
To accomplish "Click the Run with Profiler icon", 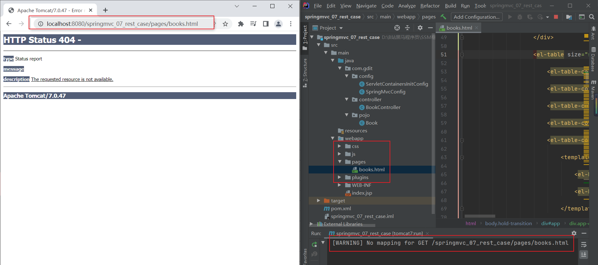I will coord(540,17).
